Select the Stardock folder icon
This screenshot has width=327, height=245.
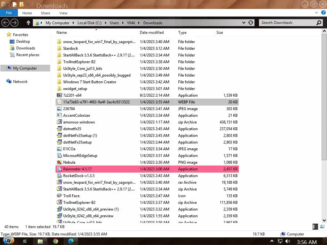click(x=59, y=48)
